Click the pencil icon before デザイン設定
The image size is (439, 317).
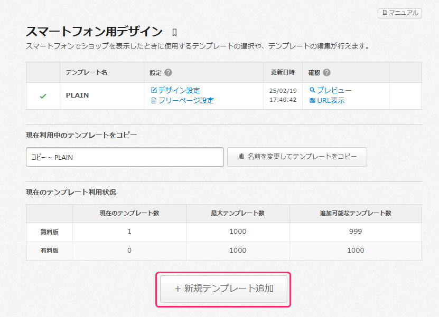(154, 90)
